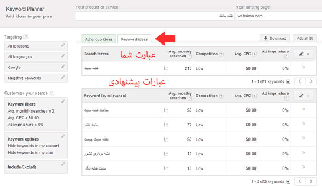Edit the Google network pencil icon

pos(63,67)
